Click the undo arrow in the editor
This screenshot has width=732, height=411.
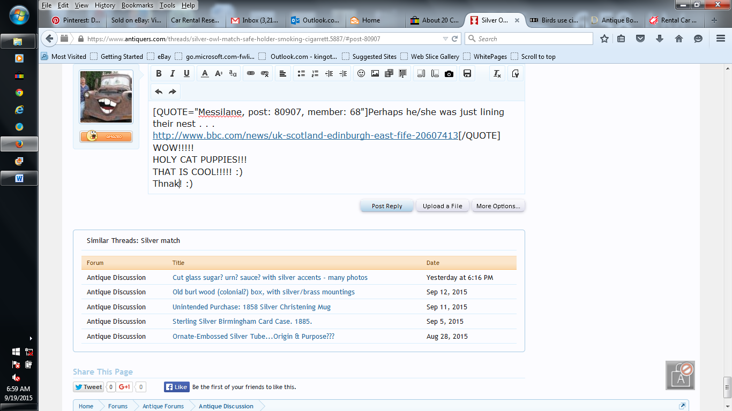pyautogui.click(x=159, y=92)
